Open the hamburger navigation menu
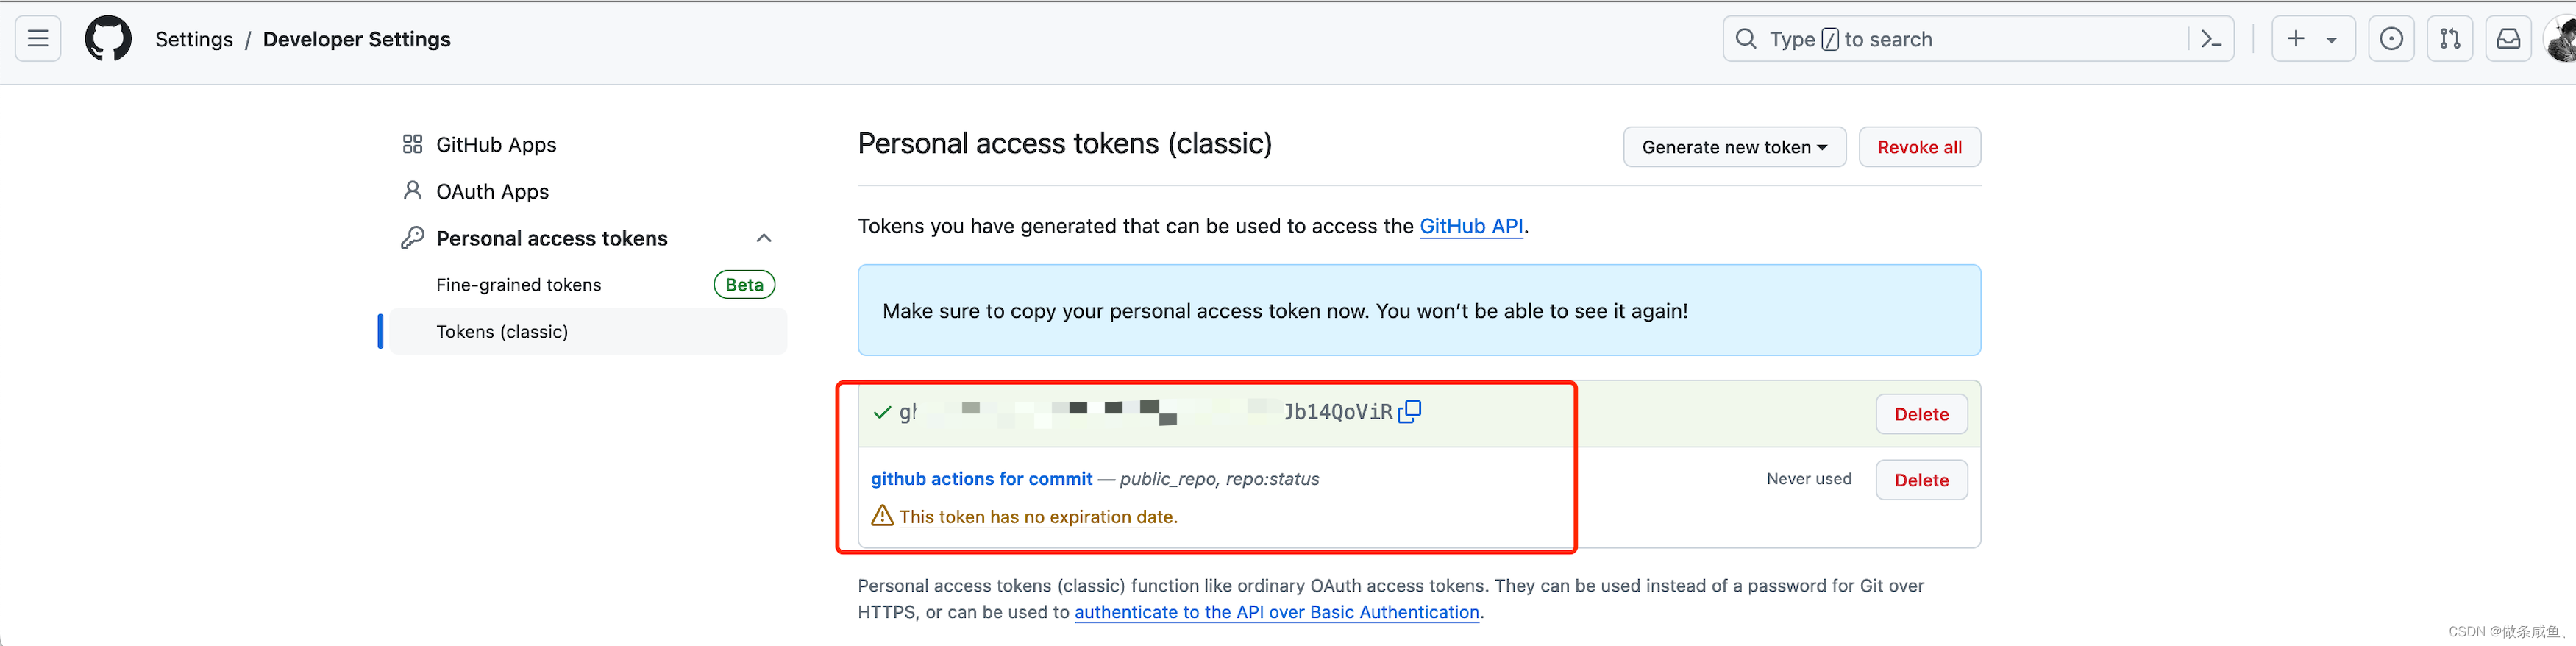The height and width of the screenshot is (646, 2576). pos(37,38)
